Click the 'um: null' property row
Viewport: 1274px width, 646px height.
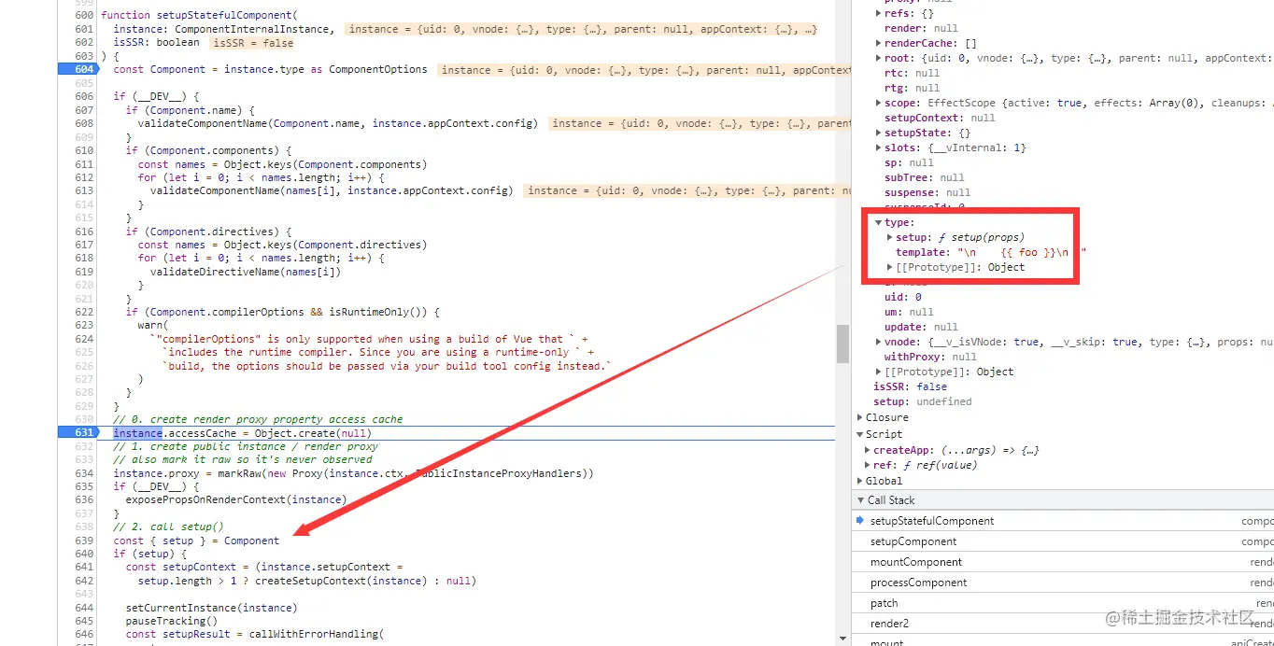click(x=908, y=312)
